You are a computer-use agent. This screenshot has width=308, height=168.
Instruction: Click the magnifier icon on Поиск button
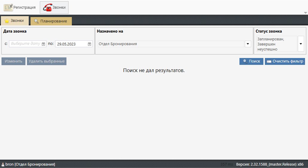[245, 61]
